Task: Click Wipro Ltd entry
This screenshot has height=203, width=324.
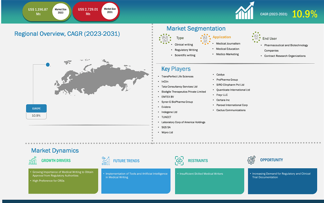Action: [167, 133]
